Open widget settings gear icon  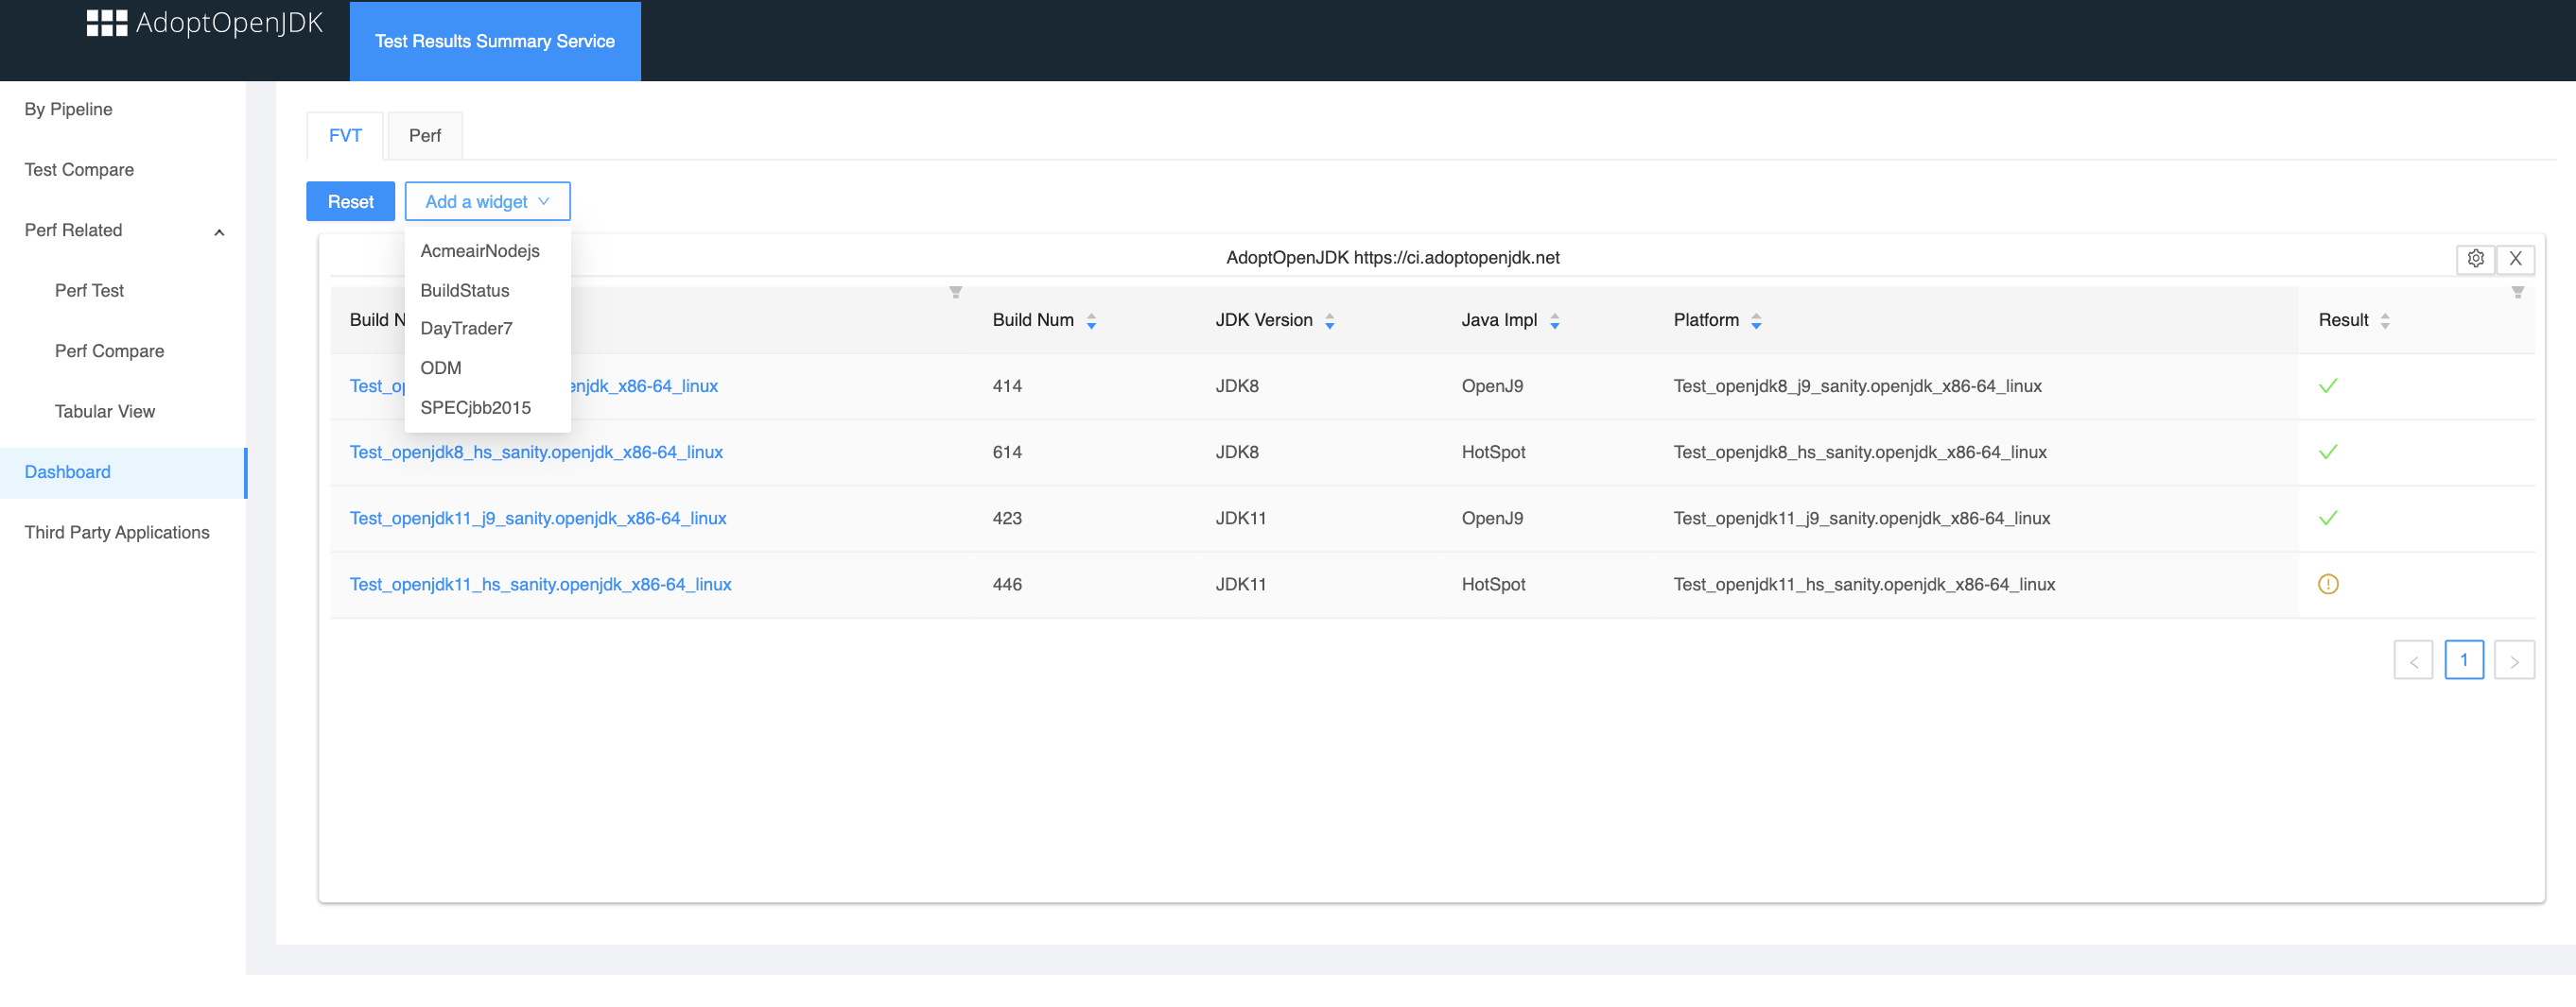pos(2475,259)
